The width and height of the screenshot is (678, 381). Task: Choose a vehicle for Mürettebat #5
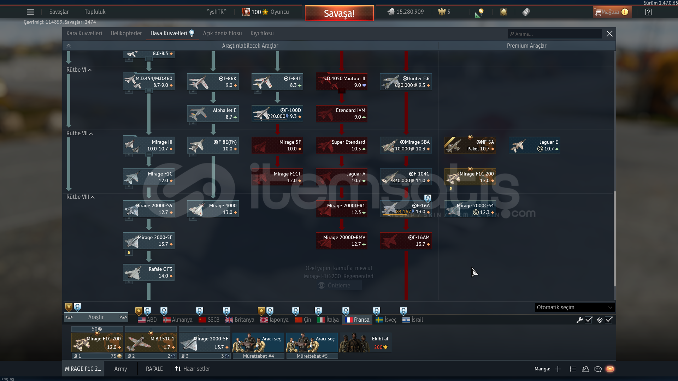(x=312, y=343)
